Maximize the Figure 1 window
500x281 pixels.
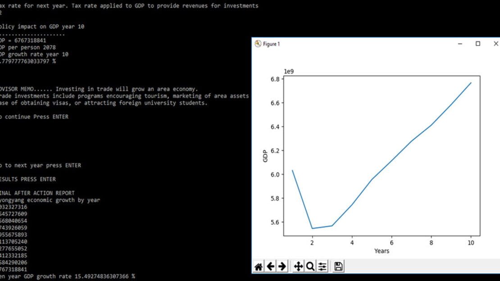(x=477, y=44)
